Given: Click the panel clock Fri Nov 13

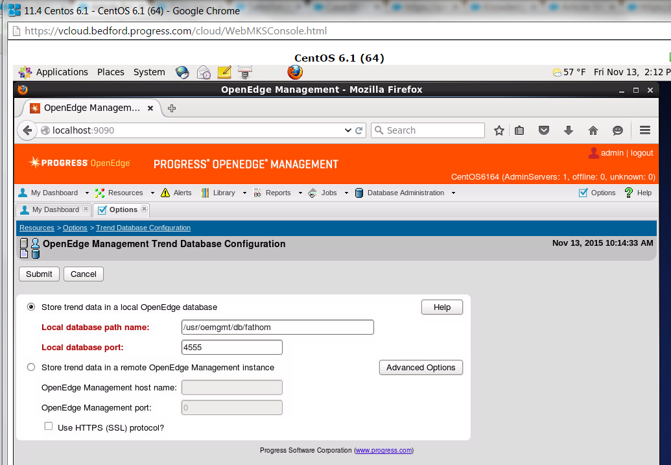Looking at the screenshot, I should [632, 72].
